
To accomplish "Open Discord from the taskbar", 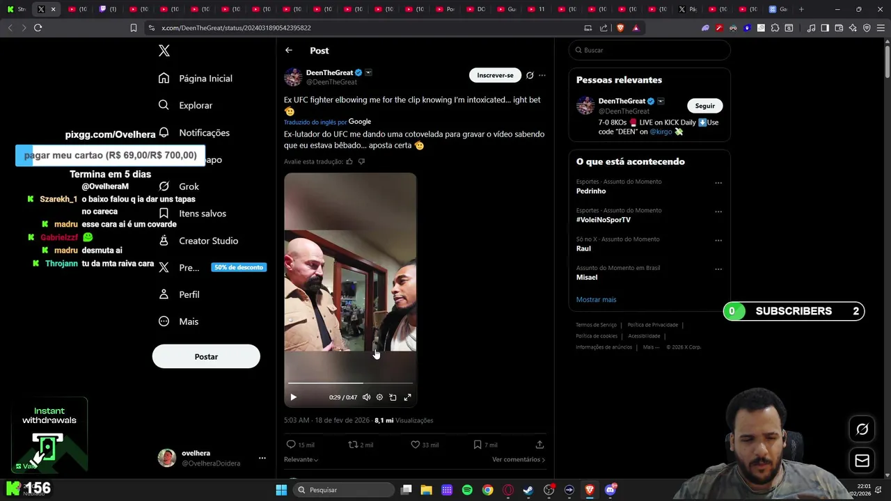I will point(610,490).
